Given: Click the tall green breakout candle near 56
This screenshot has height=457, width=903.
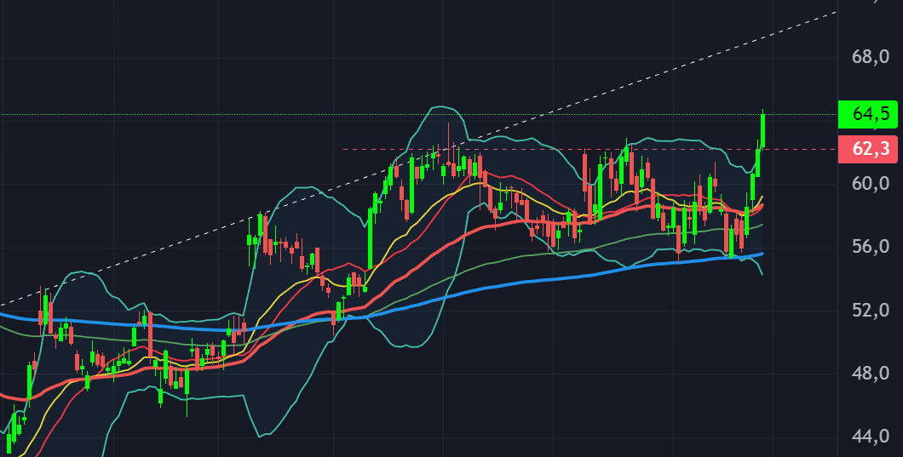Looking at the screenshot, I should coord(371,238).
